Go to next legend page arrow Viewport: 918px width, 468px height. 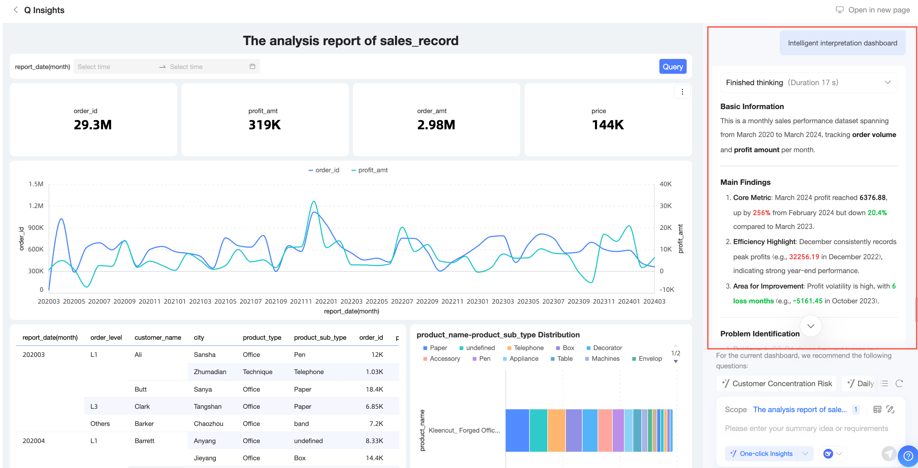coord(676,362)
